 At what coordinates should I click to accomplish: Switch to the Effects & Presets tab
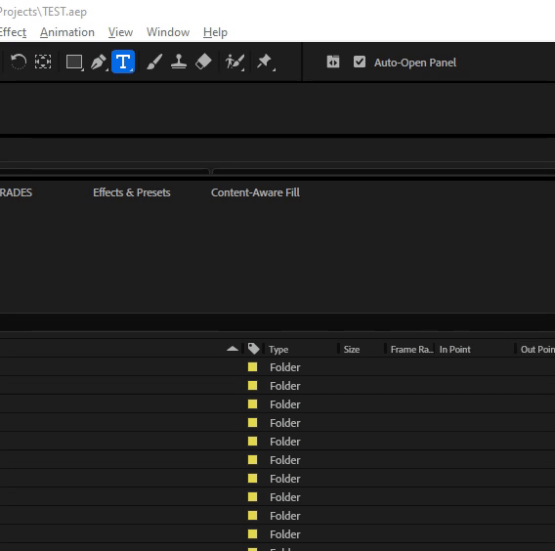point(132,192)
